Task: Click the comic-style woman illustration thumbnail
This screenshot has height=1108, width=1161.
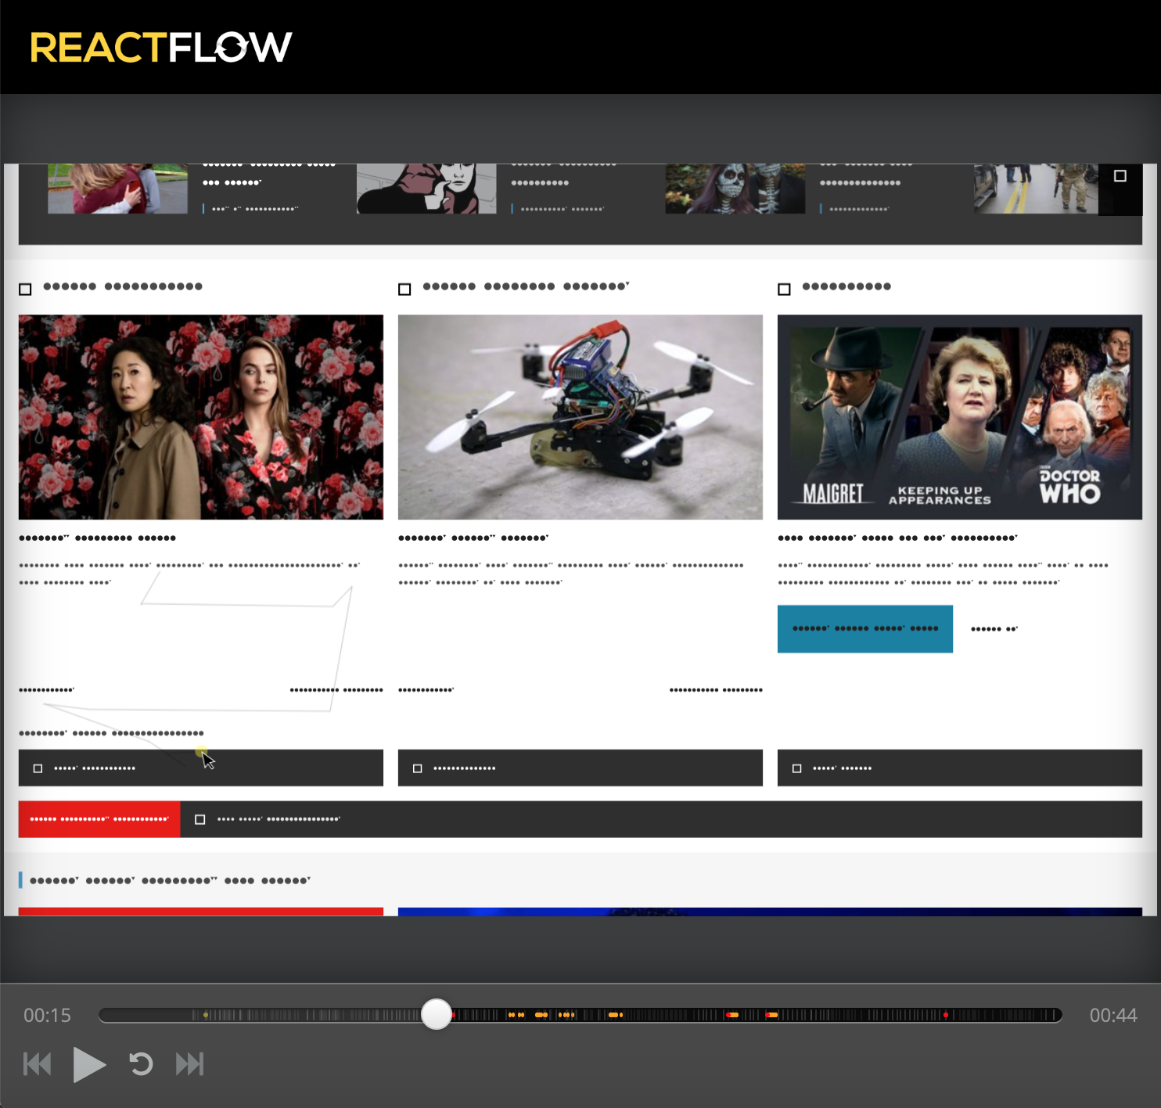Action: [x=426, y=189]
